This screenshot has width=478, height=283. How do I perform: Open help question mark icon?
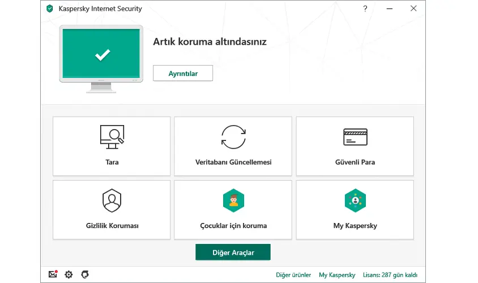365,8
